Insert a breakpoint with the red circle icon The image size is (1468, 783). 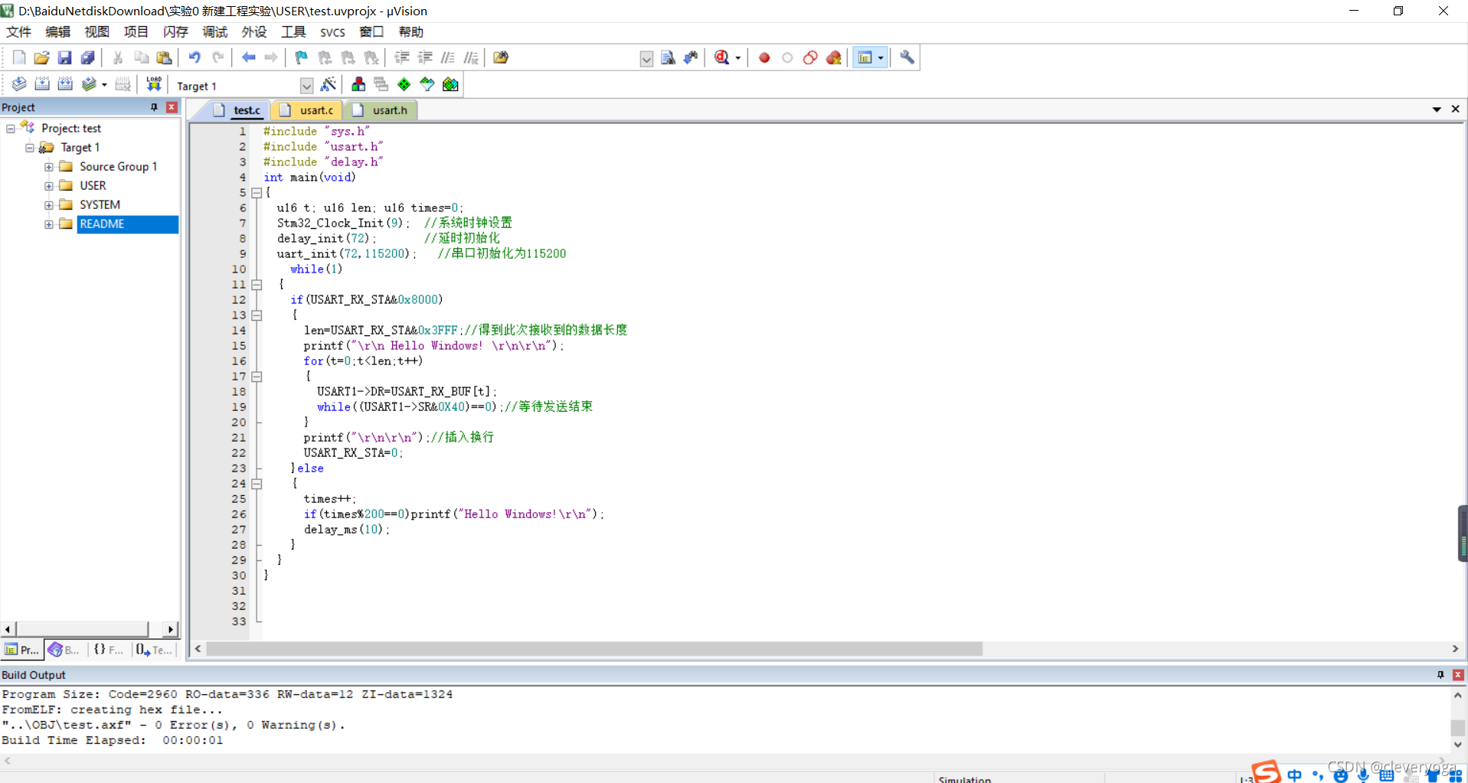click(763, 57)
